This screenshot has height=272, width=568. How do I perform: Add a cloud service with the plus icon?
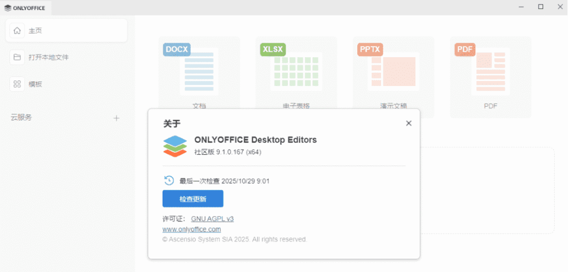(x=116, y=118)
